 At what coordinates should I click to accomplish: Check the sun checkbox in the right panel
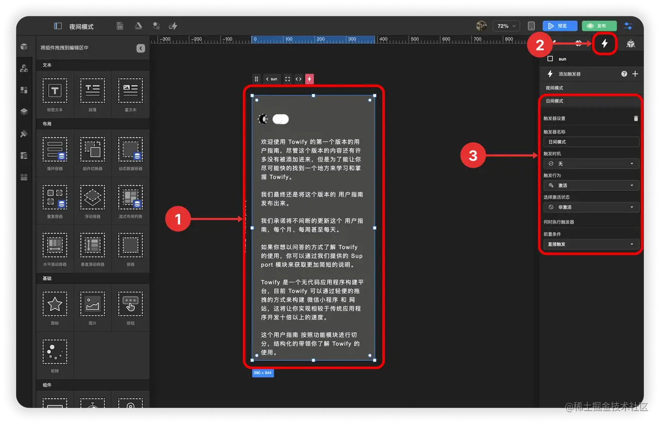[550, 59]
